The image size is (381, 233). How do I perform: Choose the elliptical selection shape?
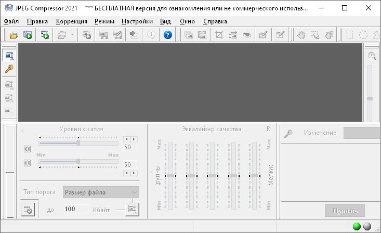[363, 35]
